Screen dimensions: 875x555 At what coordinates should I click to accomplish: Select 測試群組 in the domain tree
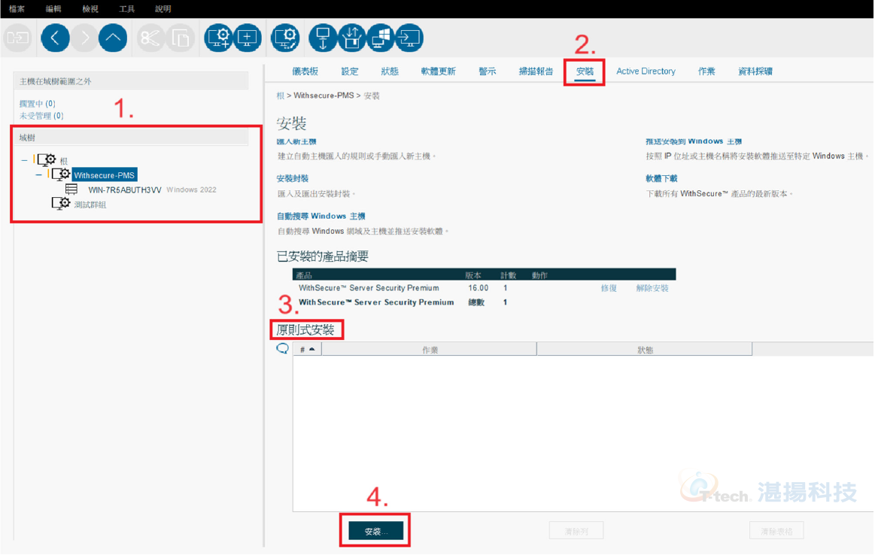tap(90, 205)
